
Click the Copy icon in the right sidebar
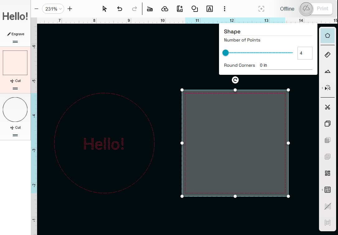click(x=327, y=123)
